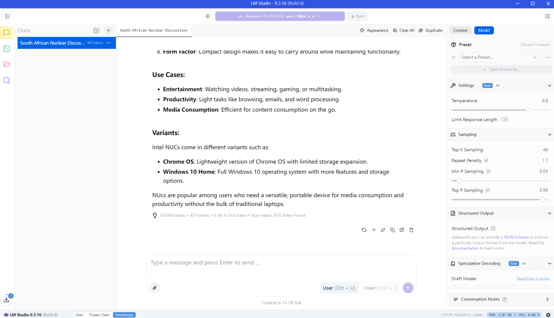Open the Select a Preset dropdown

coord(499,57)
